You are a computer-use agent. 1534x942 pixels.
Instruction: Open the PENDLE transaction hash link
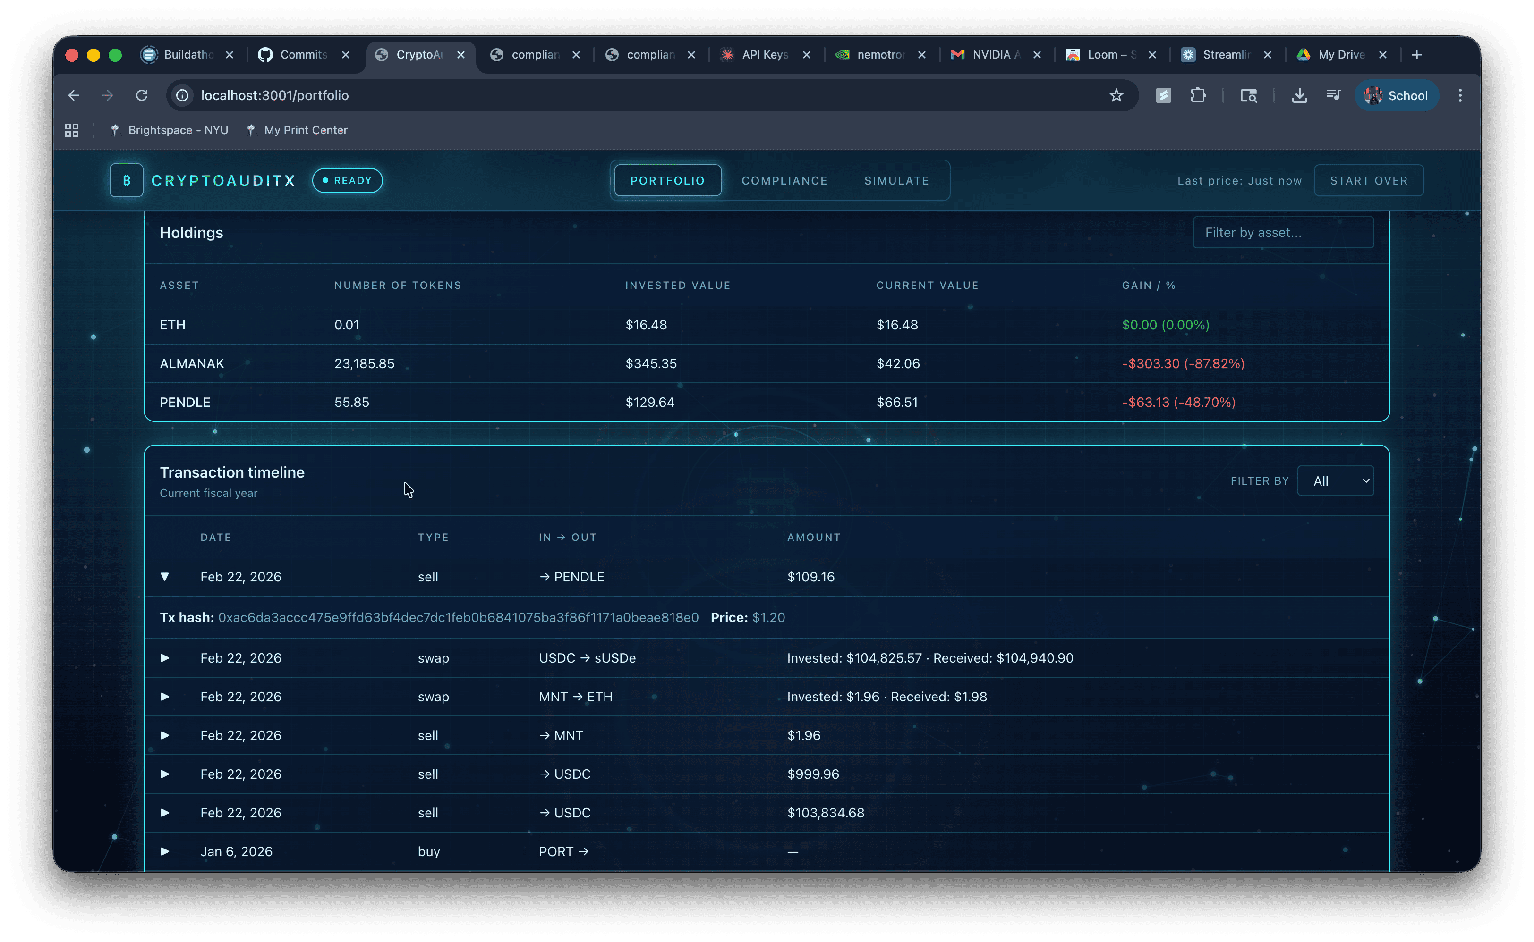(x=458, y=617)
